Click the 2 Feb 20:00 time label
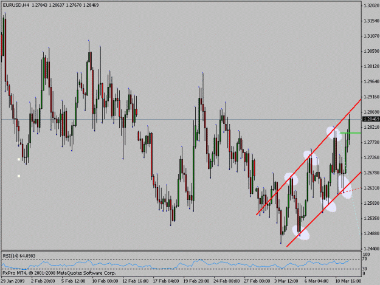 pos(43,281)
